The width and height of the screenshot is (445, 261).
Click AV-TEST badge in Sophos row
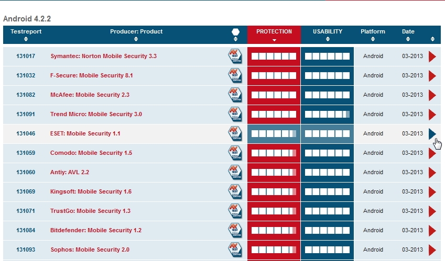pos(235,249)
